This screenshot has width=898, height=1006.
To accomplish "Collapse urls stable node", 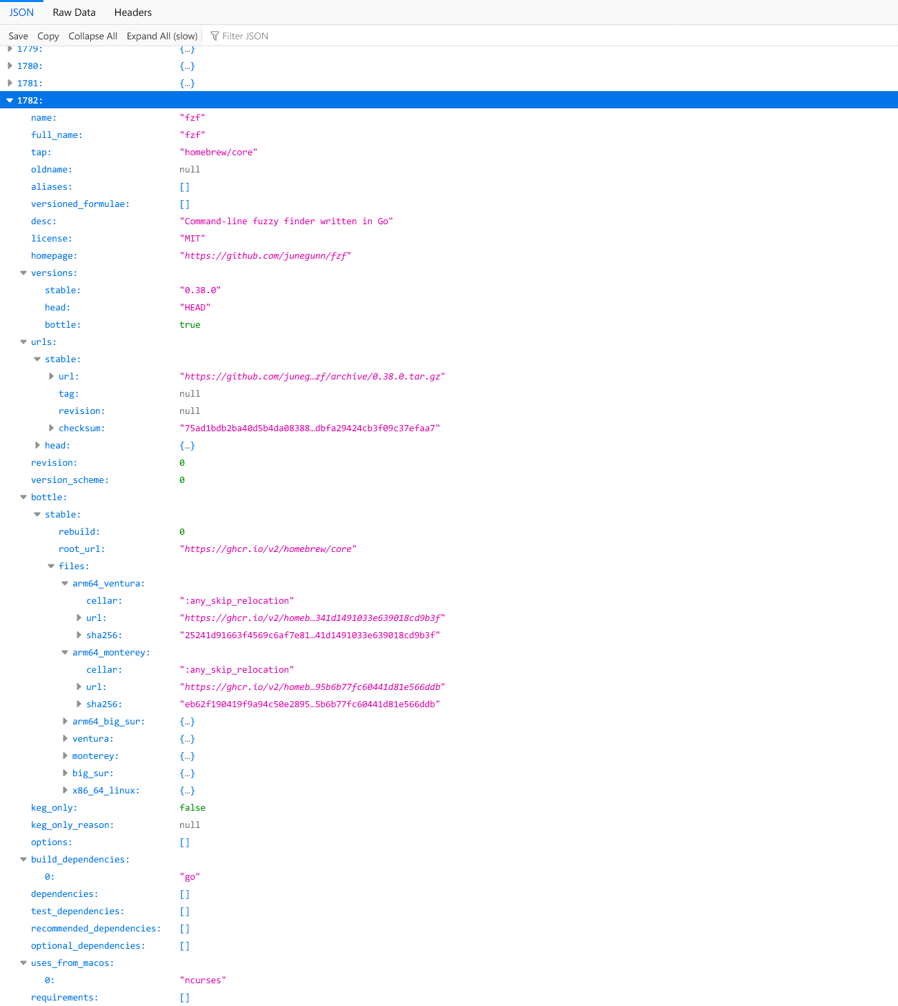I will (37, 359).
